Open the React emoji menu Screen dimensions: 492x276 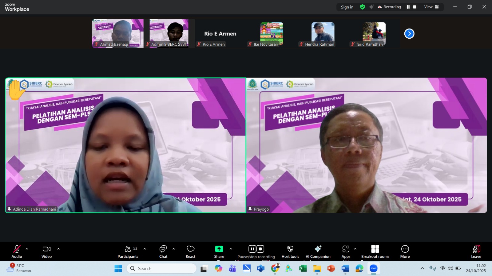click(x=190, y=251)
